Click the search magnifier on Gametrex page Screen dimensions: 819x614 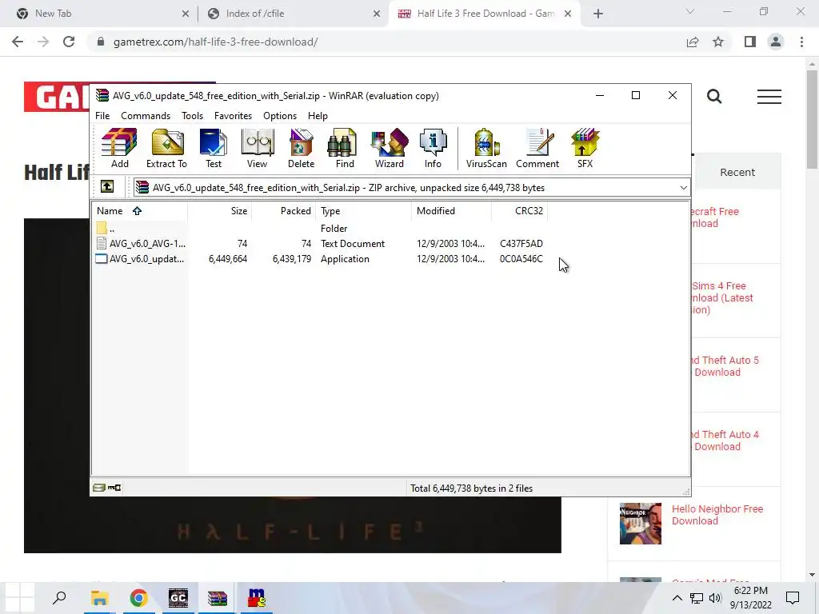tap(714, 96)
